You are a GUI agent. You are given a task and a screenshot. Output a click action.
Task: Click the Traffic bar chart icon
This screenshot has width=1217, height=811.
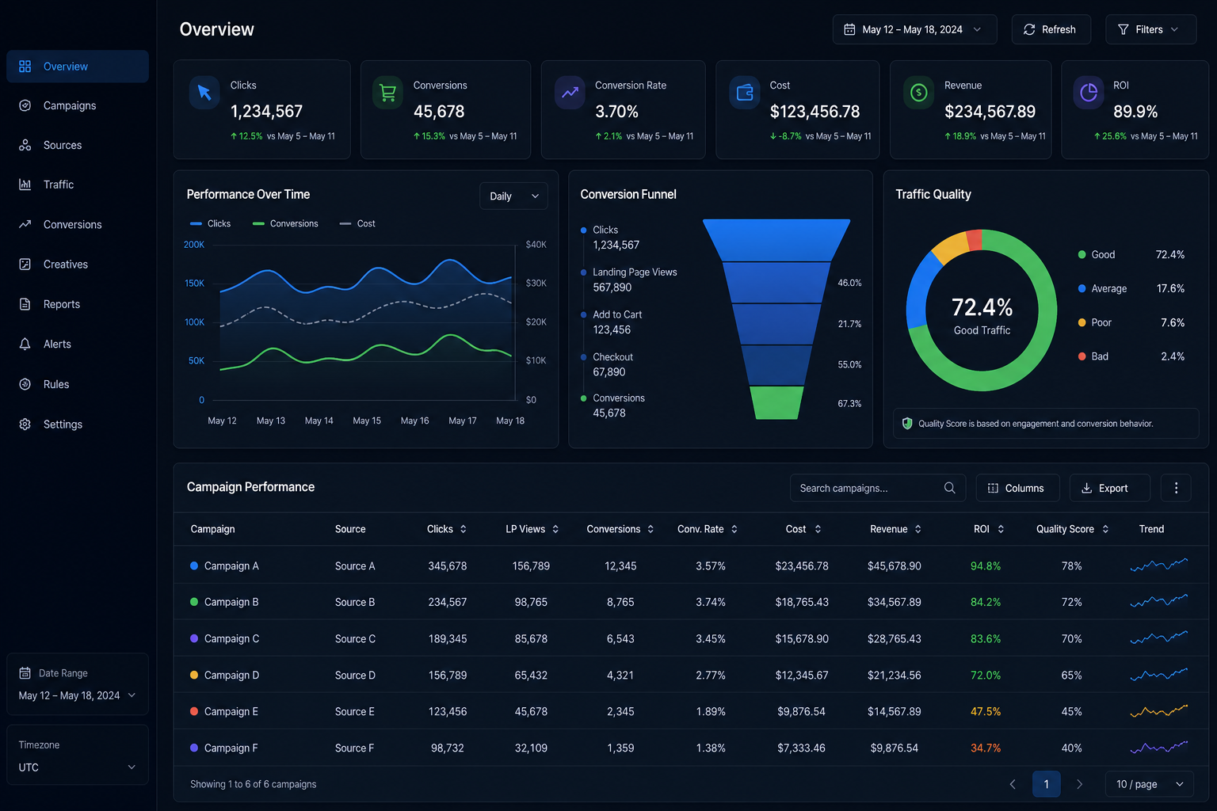[x=25, y=185]
